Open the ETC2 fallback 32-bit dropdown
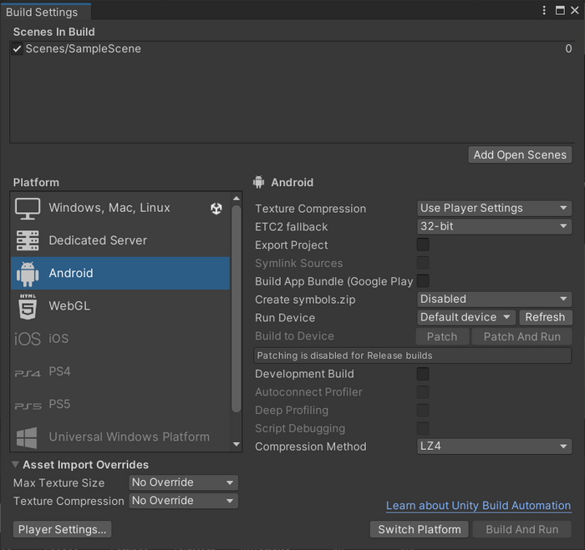Image resolution: width=585 pixels, height=550 pixels. pos(494,226)
